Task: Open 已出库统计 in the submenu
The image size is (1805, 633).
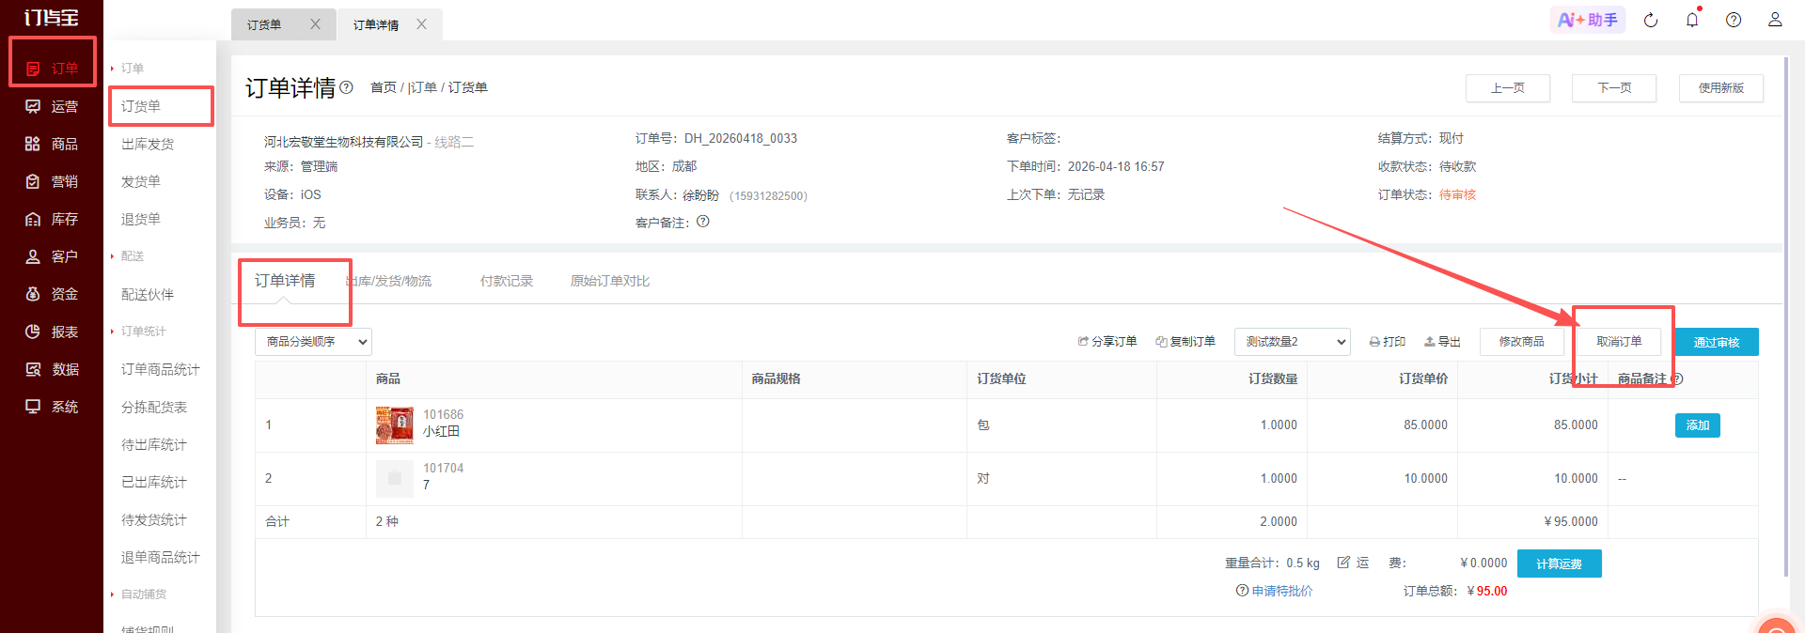Action: (x=154, y=482)
